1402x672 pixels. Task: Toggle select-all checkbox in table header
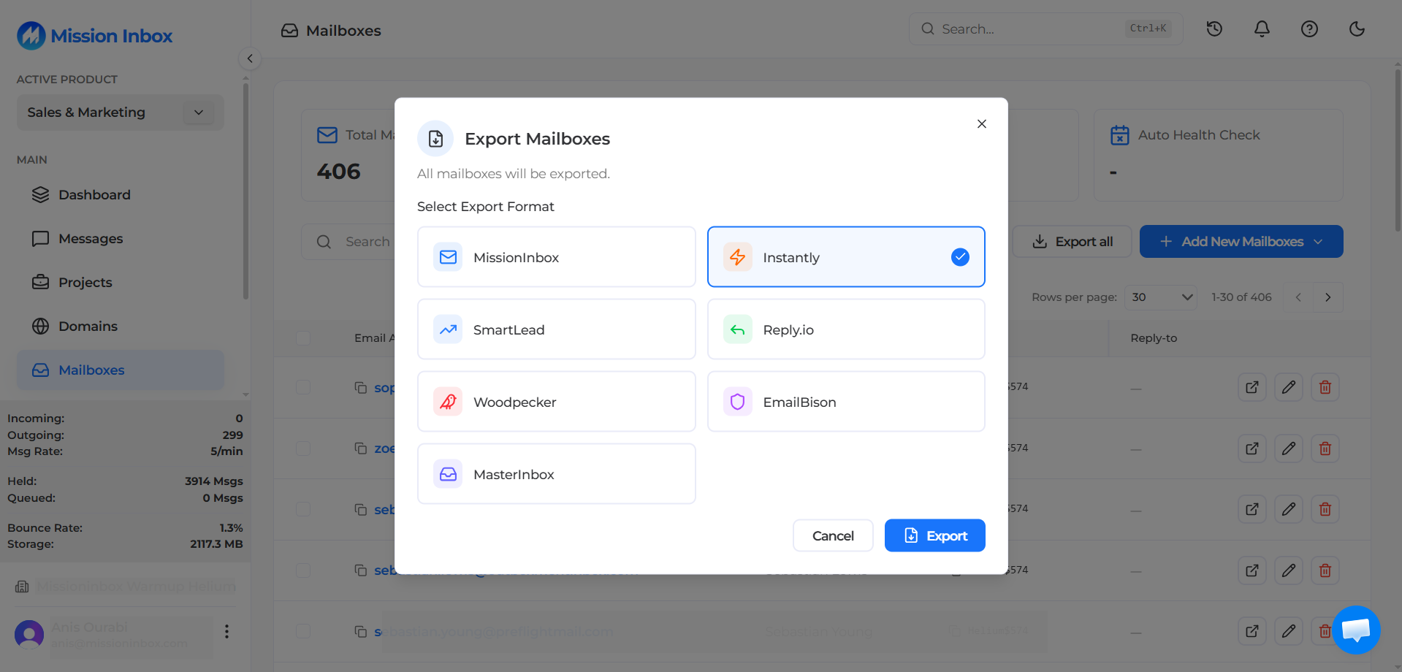coord(303,338)
